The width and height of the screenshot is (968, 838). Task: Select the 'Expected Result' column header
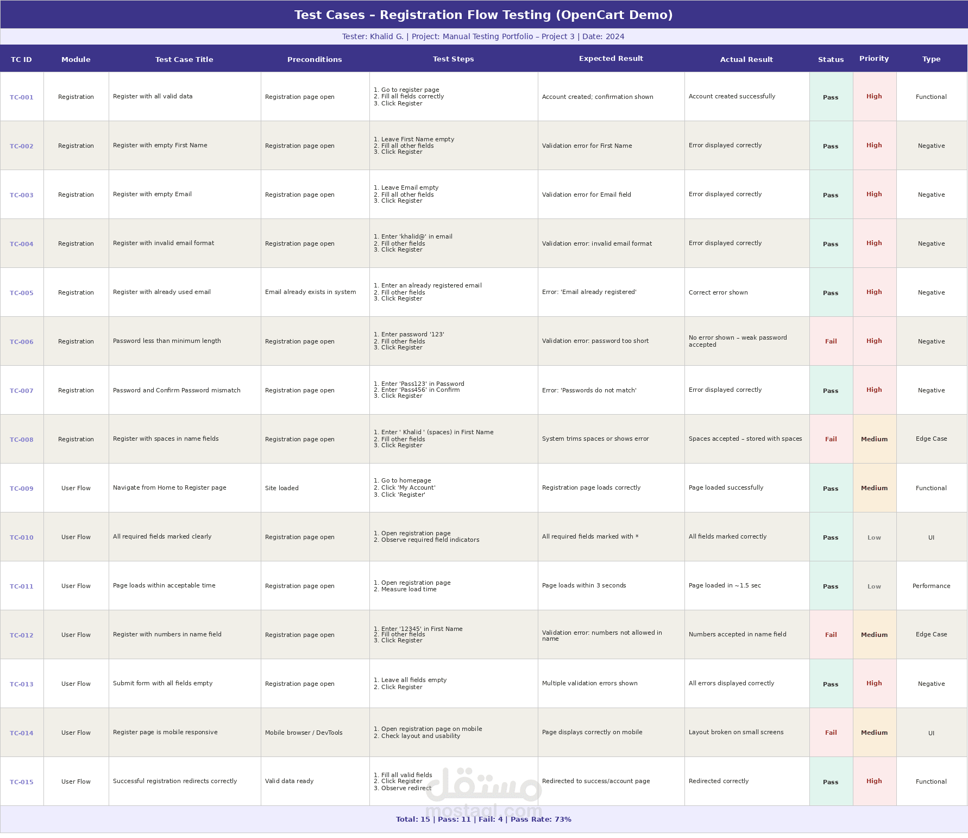(611, 58)
